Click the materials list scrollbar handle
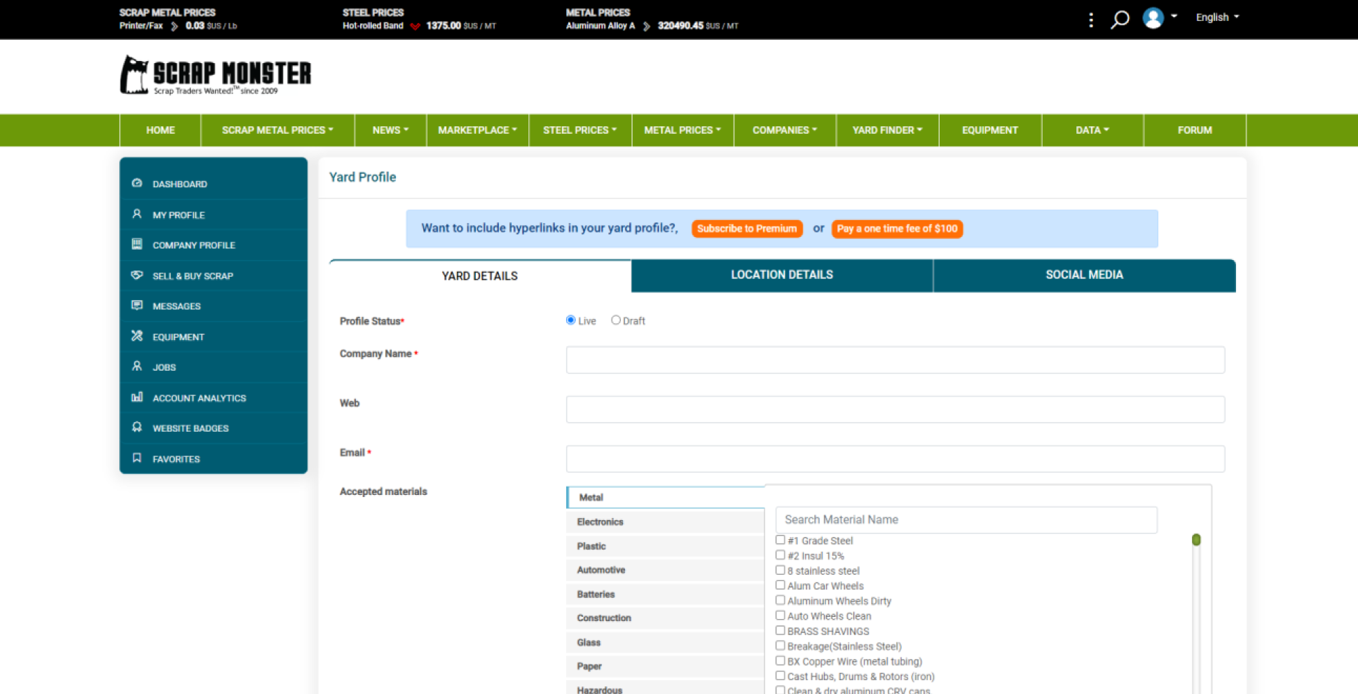 1196,540
